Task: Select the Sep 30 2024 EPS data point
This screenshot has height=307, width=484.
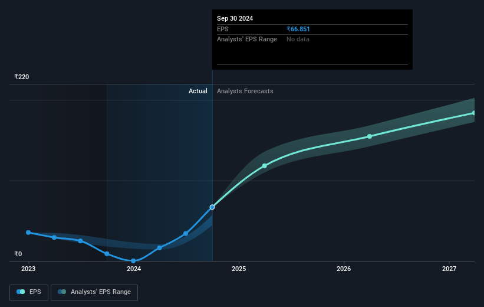Action: (x=212, y=207)
